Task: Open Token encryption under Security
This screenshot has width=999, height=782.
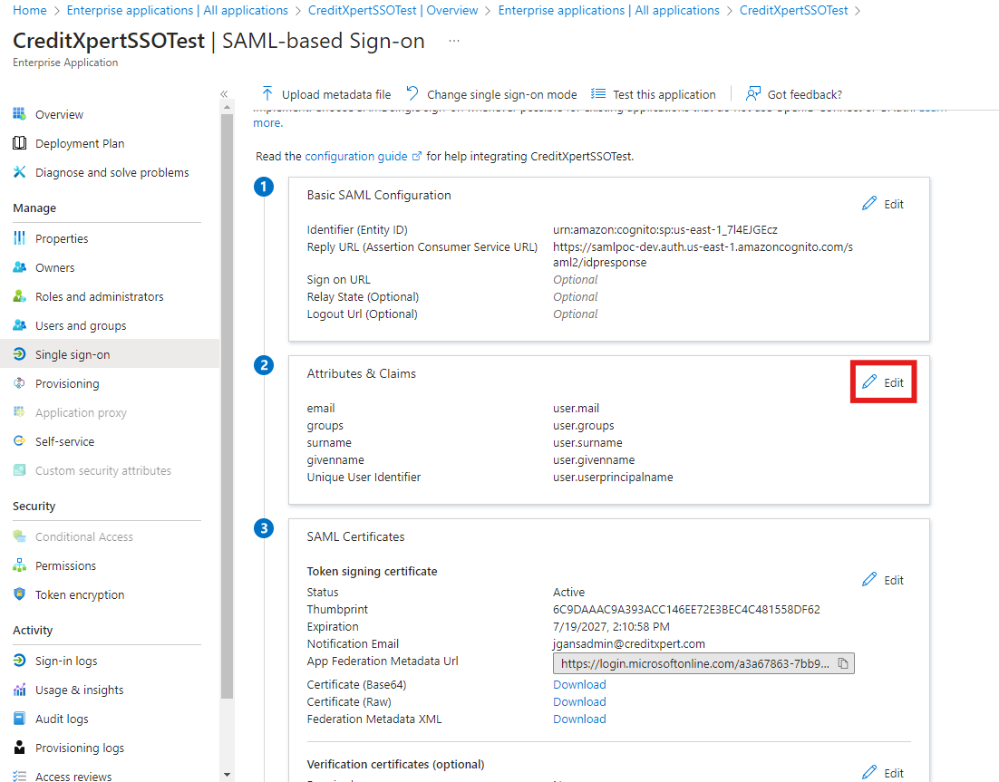Action: 80,594
